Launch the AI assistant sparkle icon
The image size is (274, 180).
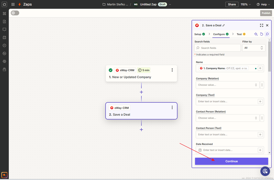coord(4,175)
